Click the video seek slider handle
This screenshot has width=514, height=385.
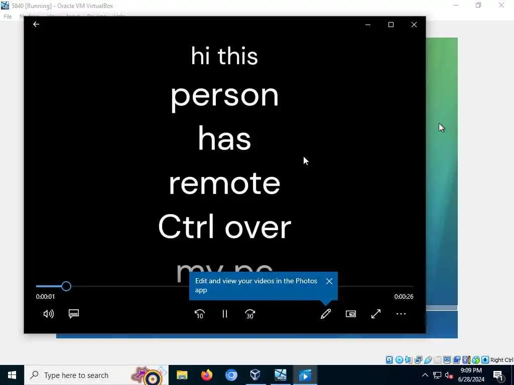pos(66,286)
